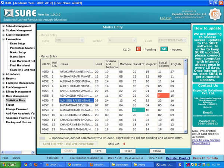
Task: Click the red P Pending marker
Action: coord(139,49)
